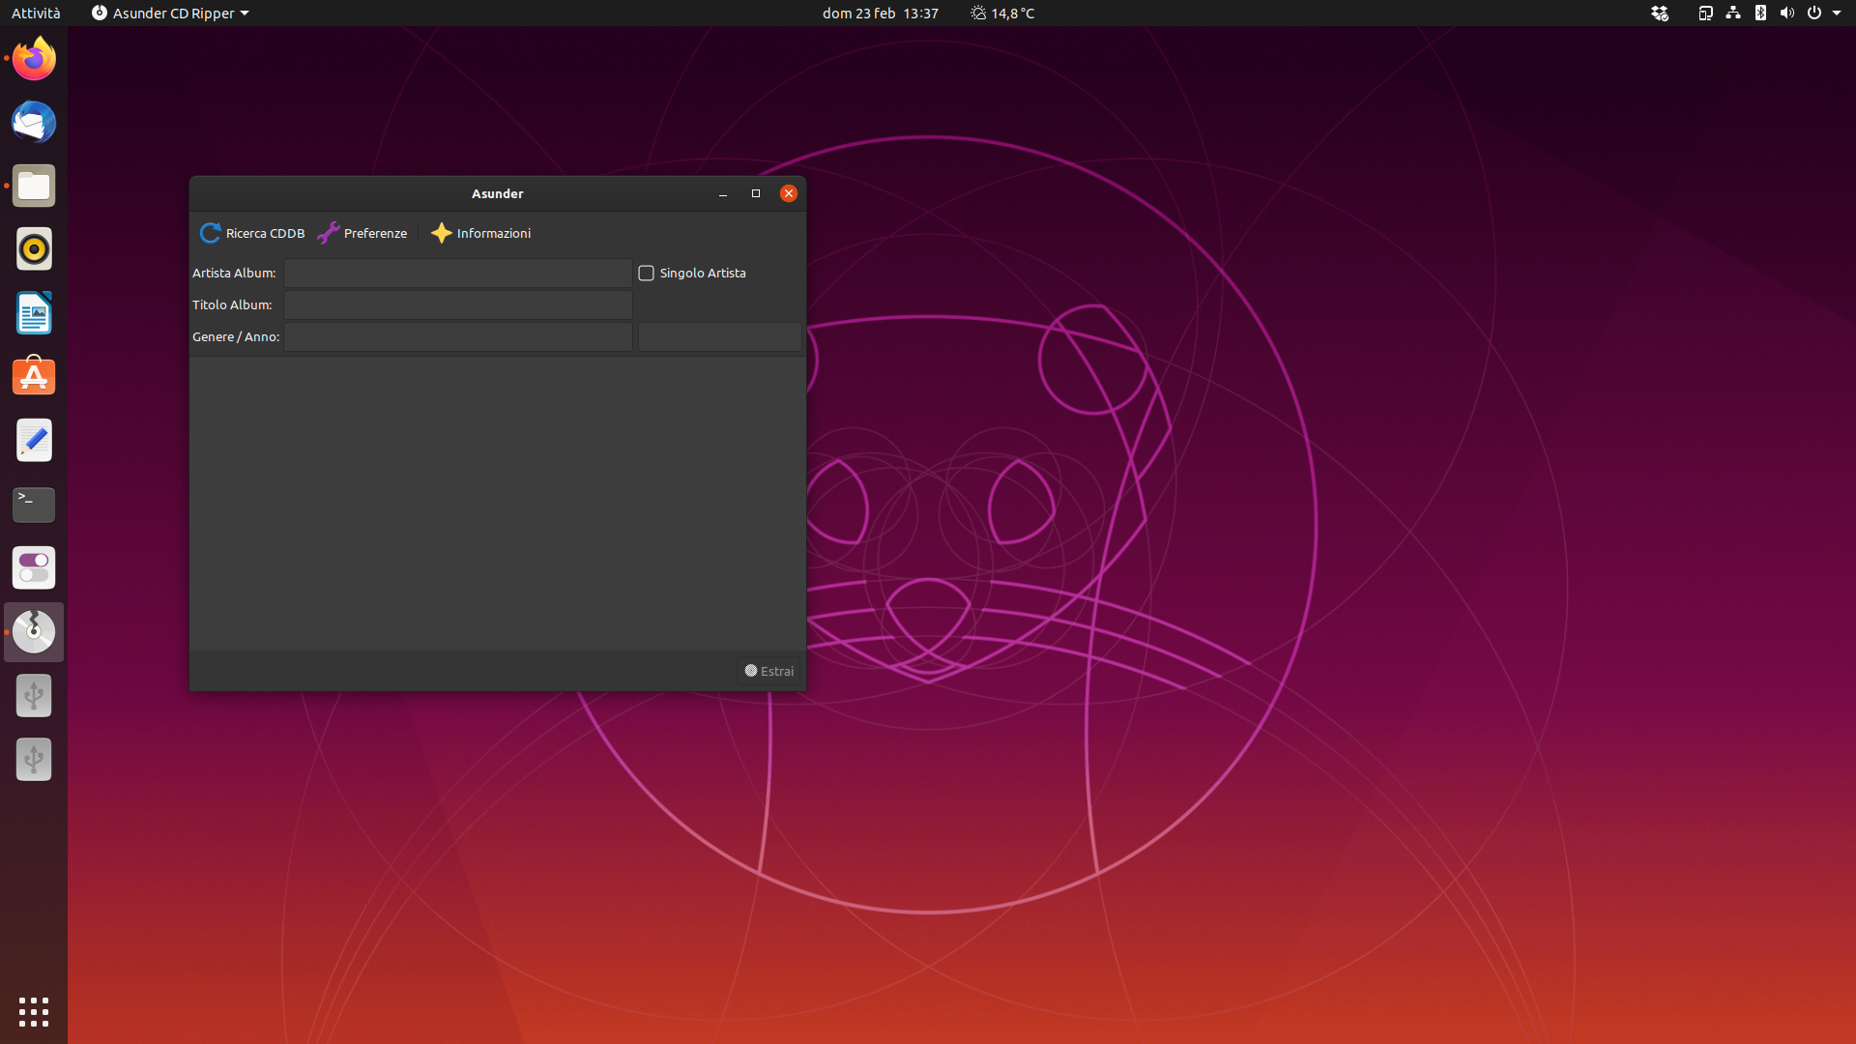Image resolution: width=1856 pixels, height=1044 pixels.
Task: Open Rhythmbox music player in dock
Action: 34,249
